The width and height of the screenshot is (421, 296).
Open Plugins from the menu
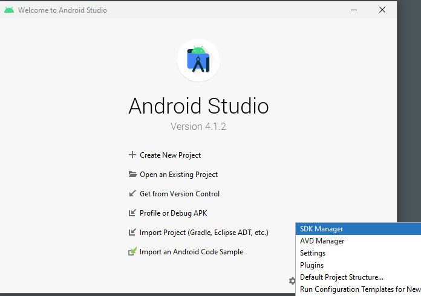coord(358,265)
